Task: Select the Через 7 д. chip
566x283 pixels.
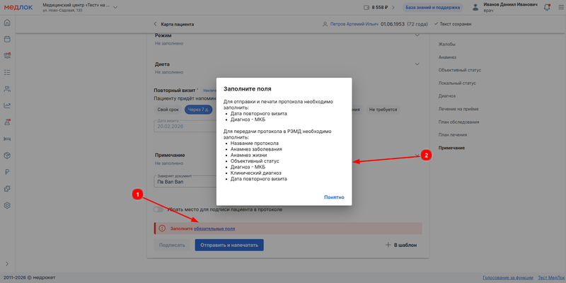Action: click(198, 110)
